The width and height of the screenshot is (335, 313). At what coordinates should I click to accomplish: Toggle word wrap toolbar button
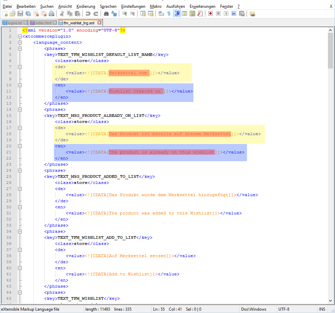[161, 14]
